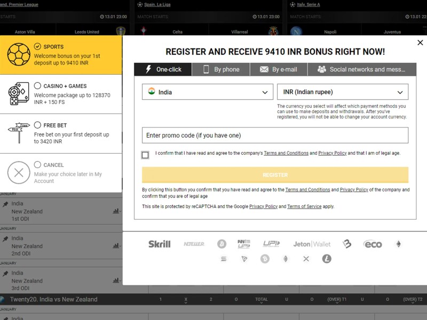Open Terms and Conditions link below Register

[307, 190]
